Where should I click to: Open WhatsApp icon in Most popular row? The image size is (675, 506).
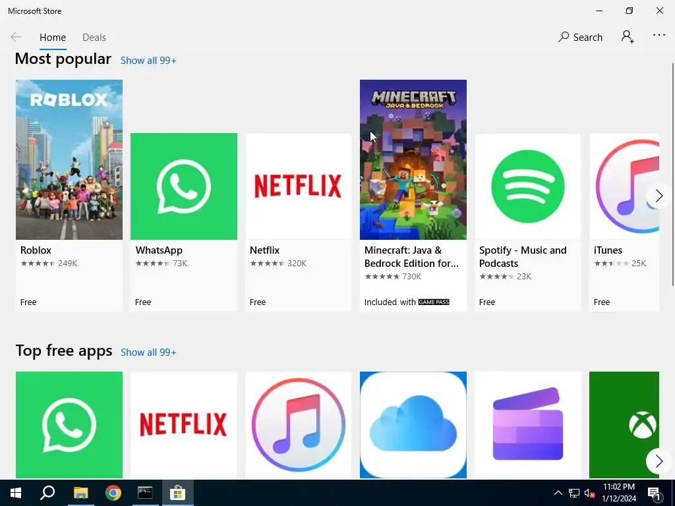click(184, 186)
